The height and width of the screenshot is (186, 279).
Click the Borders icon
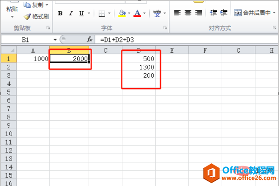tap(102, 14)
